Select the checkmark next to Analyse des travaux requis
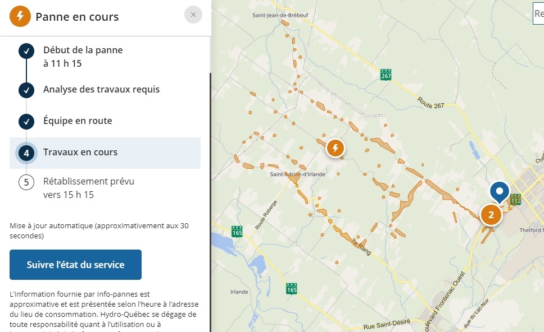This screenshot has width=544, height=332. (26, 90)
